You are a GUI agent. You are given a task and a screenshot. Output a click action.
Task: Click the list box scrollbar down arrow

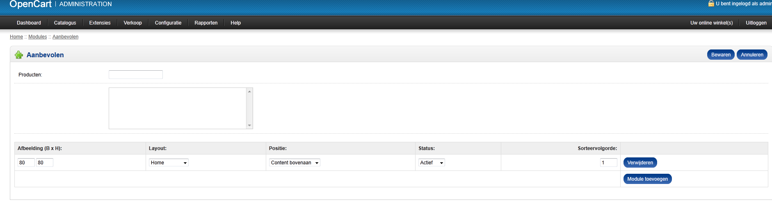[x=249, y=126]
